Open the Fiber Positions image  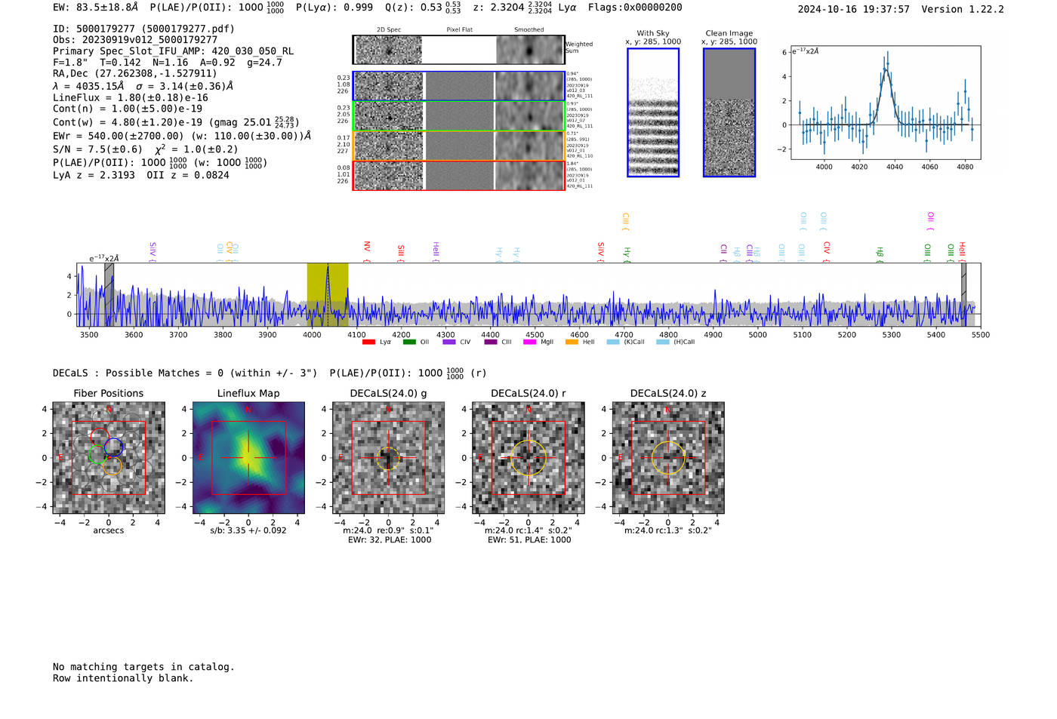click(x=109, y=458)
